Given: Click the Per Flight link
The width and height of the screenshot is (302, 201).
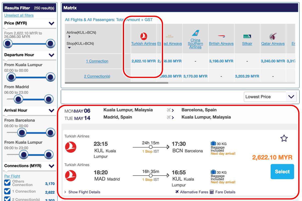Looking at the screenshot, I should (x=12, y=176).
